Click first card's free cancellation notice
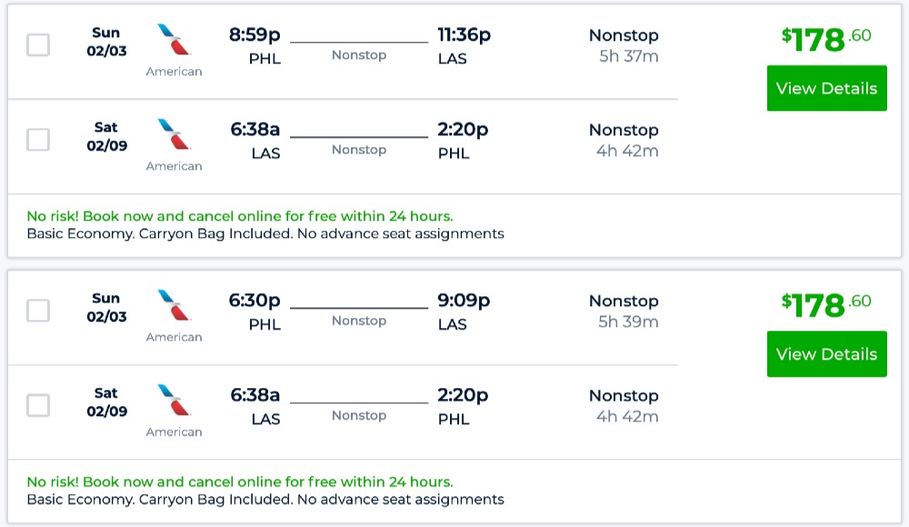This screenshot has width=909, height=527. (x=240, y=216)
